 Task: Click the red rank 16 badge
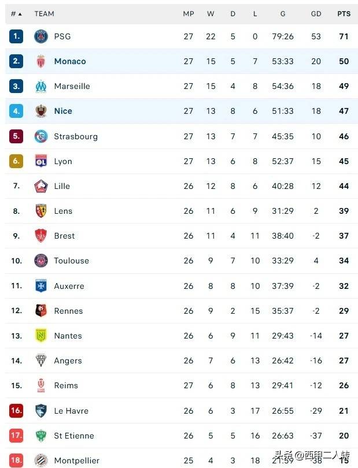point(16,411)
